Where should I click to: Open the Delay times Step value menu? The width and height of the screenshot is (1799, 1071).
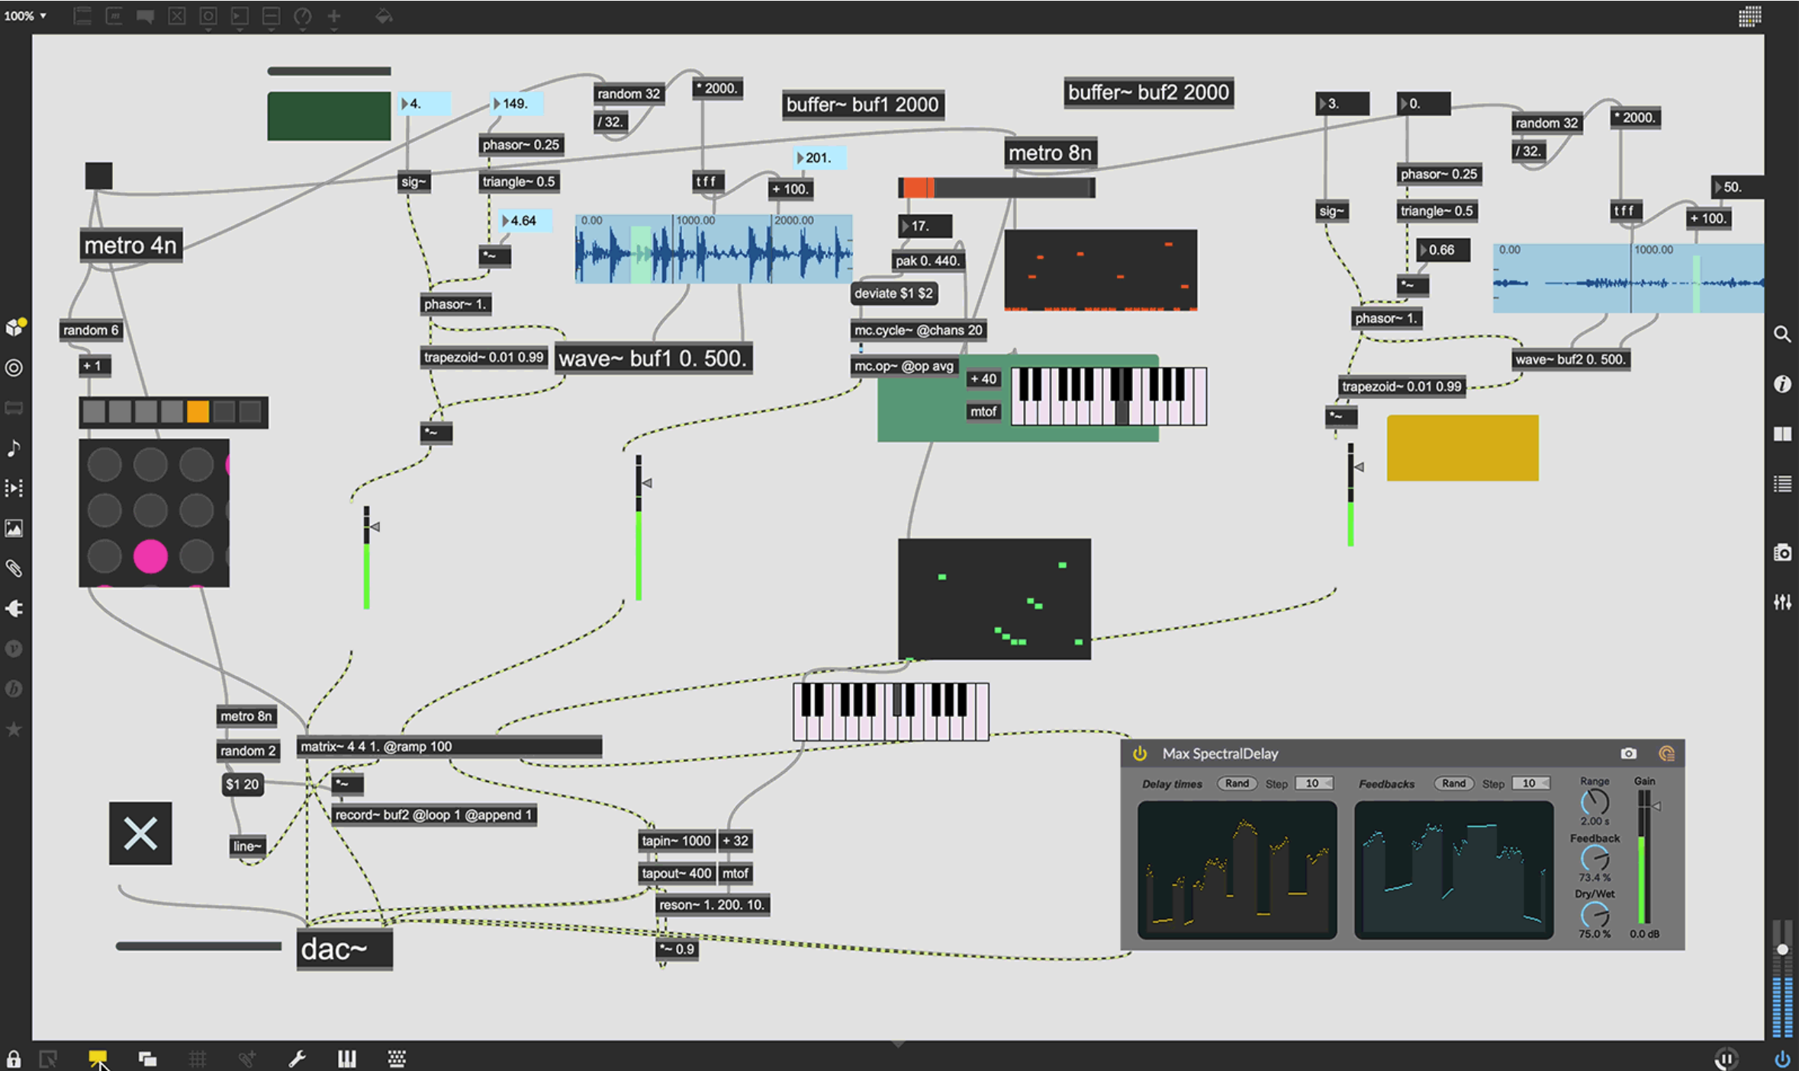click(1314, 783)
